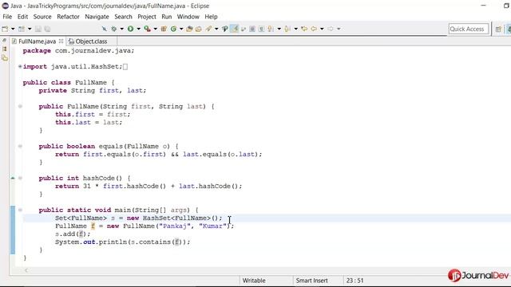Click the Open Task icon
The image size is (511, 287).
[199, 29]
